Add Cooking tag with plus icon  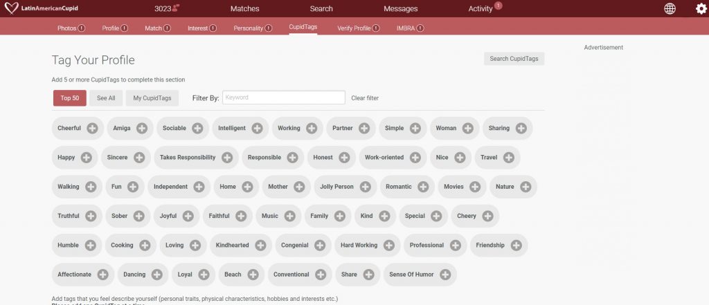(145, 246)
